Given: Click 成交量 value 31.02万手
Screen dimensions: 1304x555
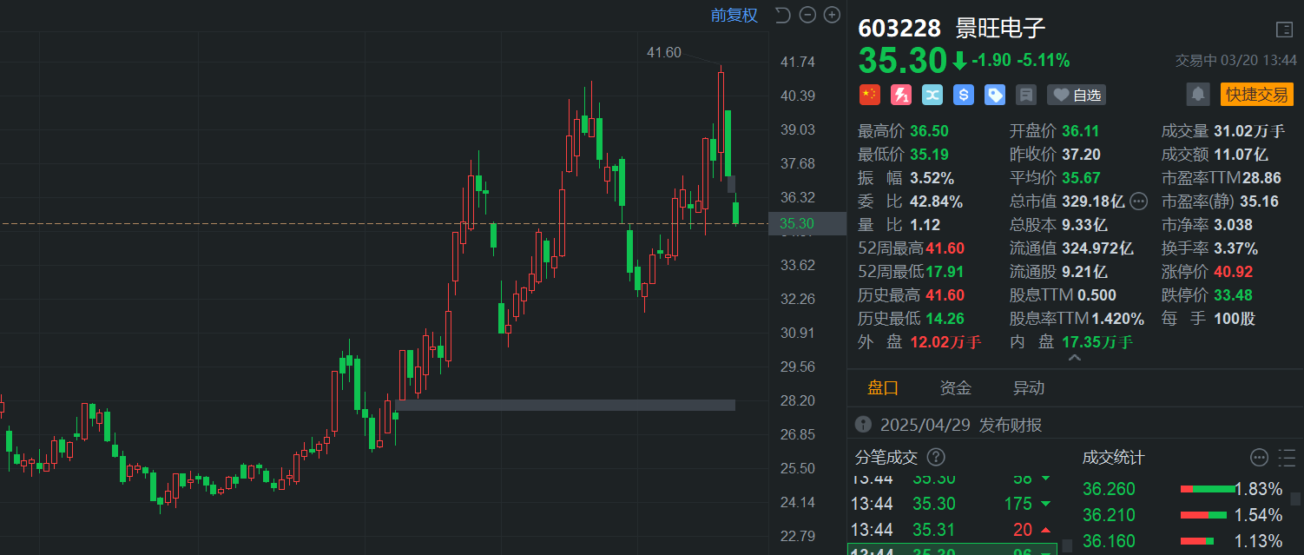Looking at the screenshot, I should click(x=1249, y=131).
